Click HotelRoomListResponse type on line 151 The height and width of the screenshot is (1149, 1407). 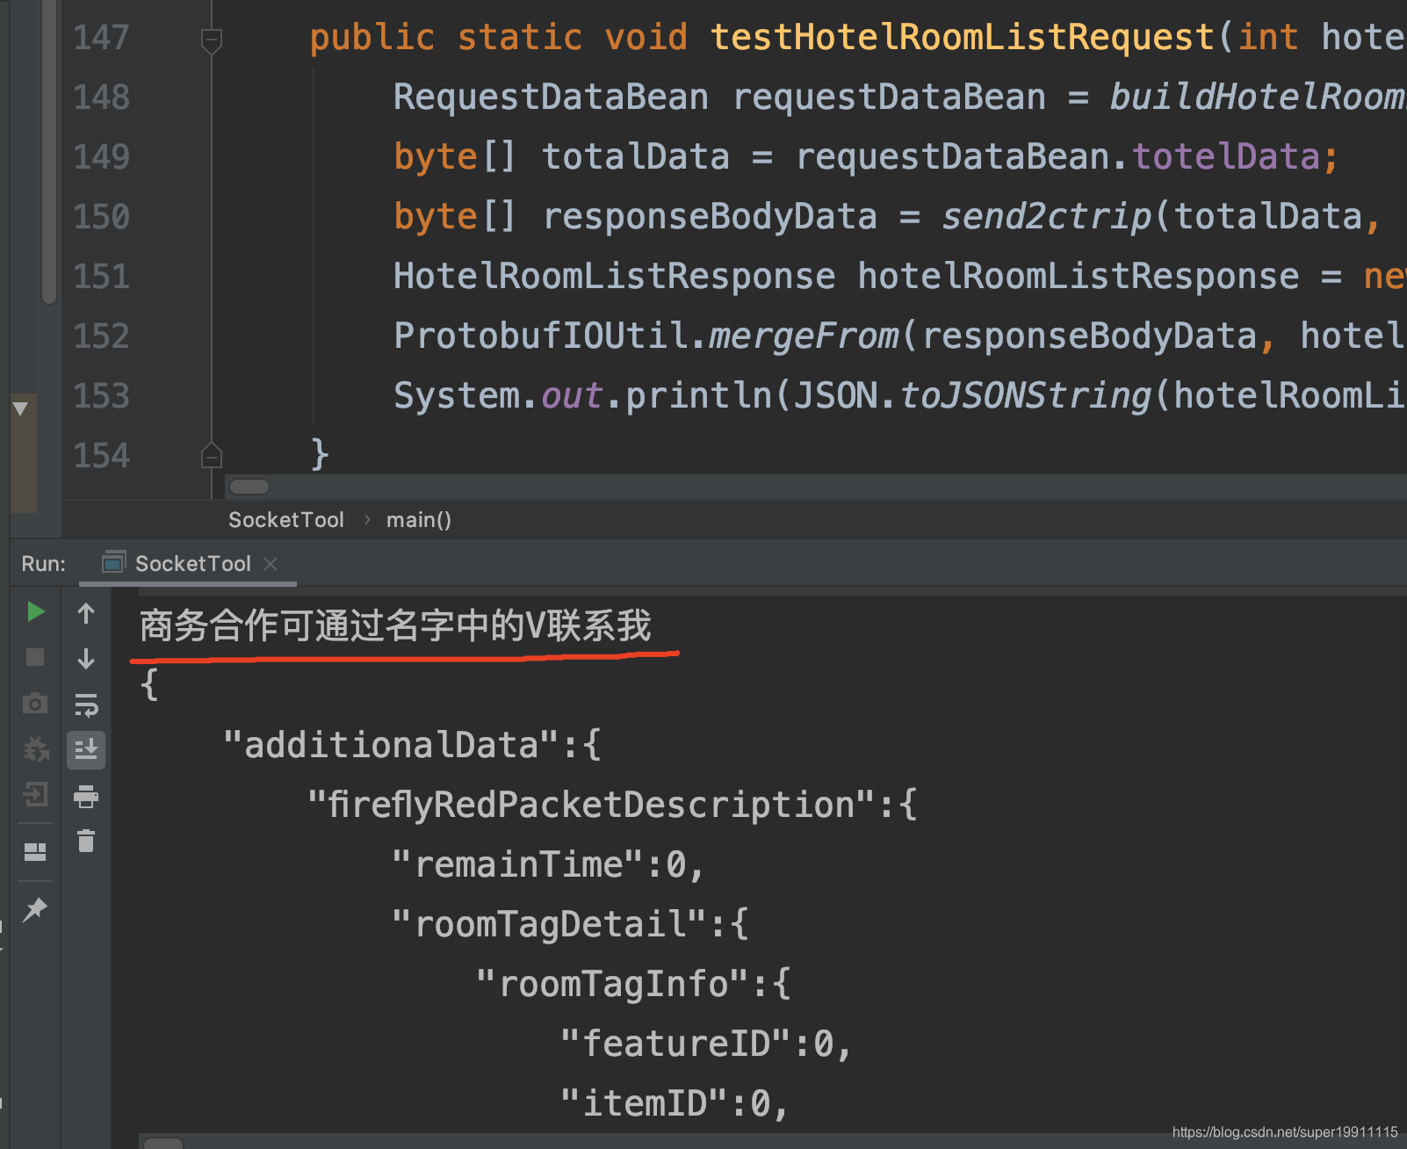[614, 277]
